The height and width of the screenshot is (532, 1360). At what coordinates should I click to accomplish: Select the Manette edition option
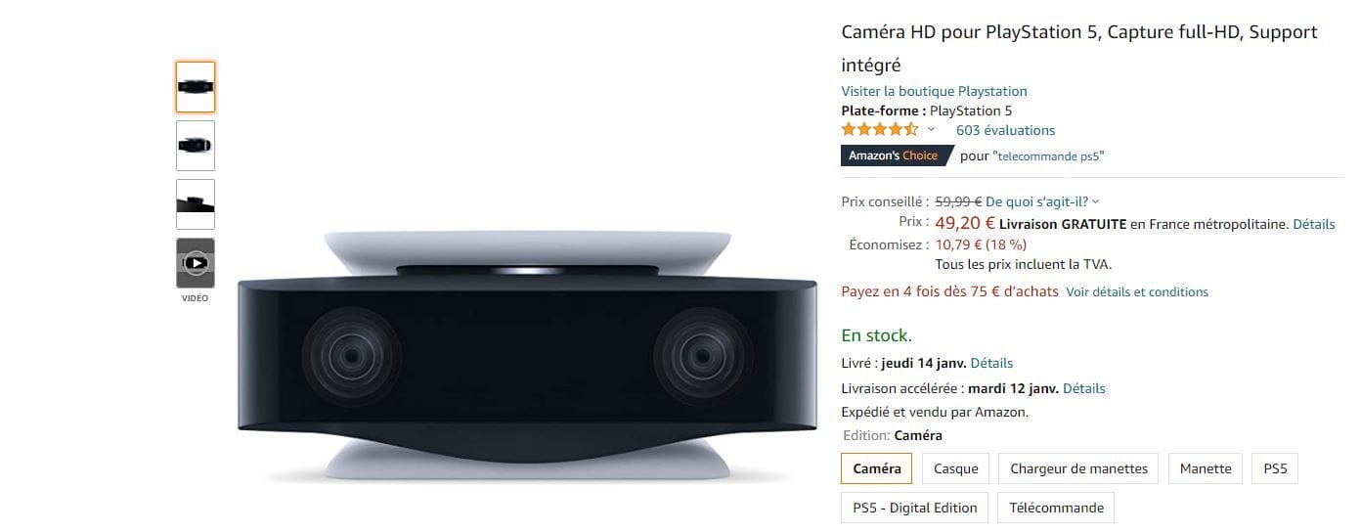pos(1206,468)
